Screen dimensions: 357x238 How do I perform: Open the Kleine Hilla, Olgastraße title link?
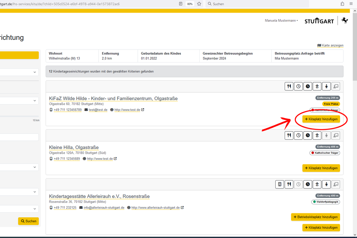click(73, 147)
